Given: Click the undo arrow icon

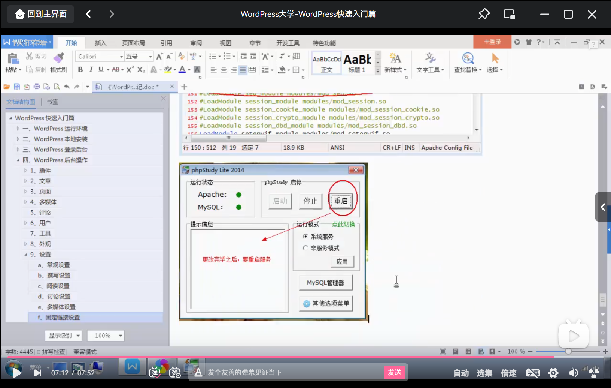Looking at the screenshot, I should 67,87.
